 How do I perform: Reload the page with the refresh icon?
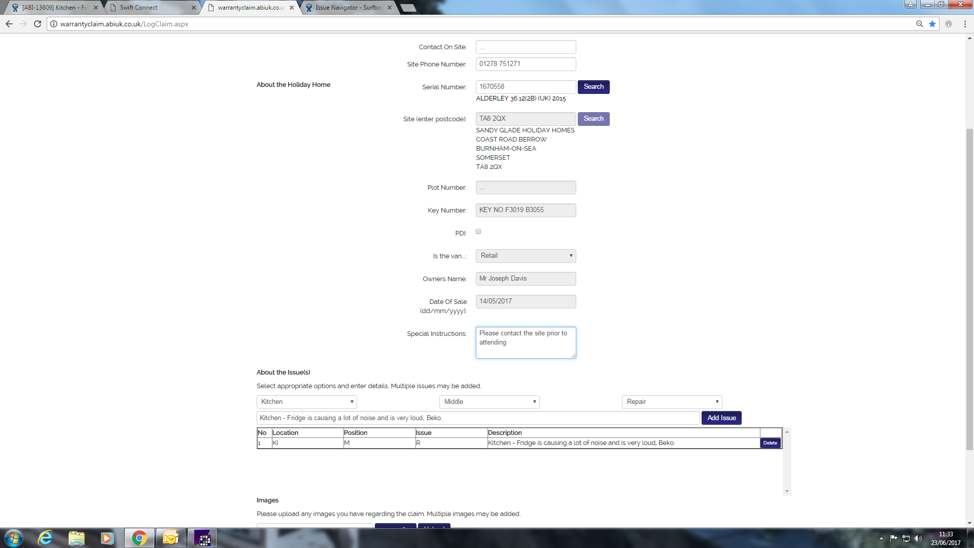[38, 24]
